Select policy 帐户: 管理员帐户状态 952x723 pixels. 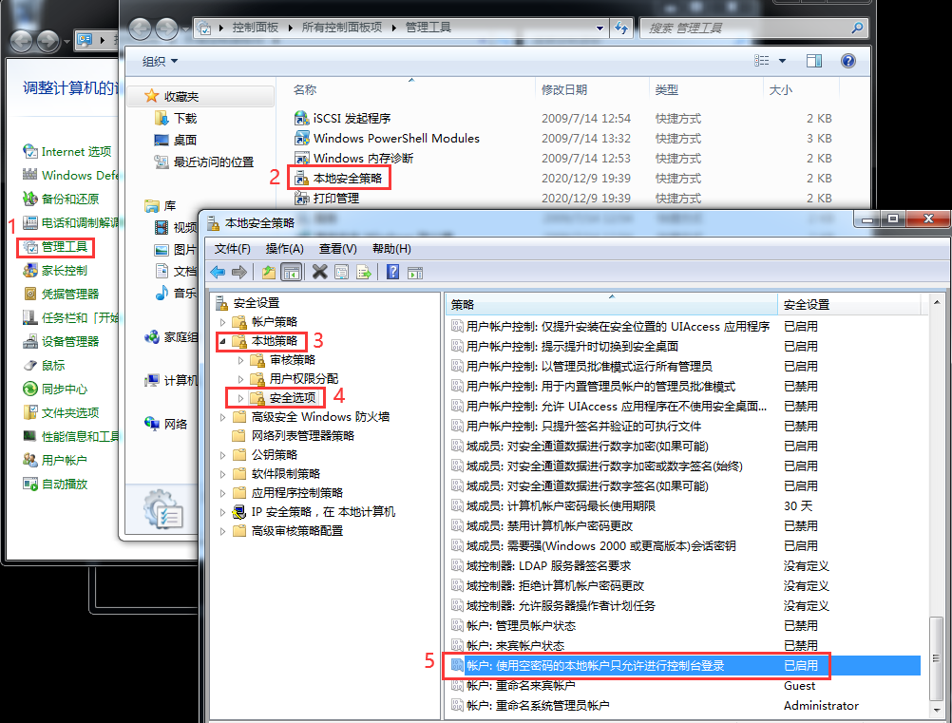(521, 626)
